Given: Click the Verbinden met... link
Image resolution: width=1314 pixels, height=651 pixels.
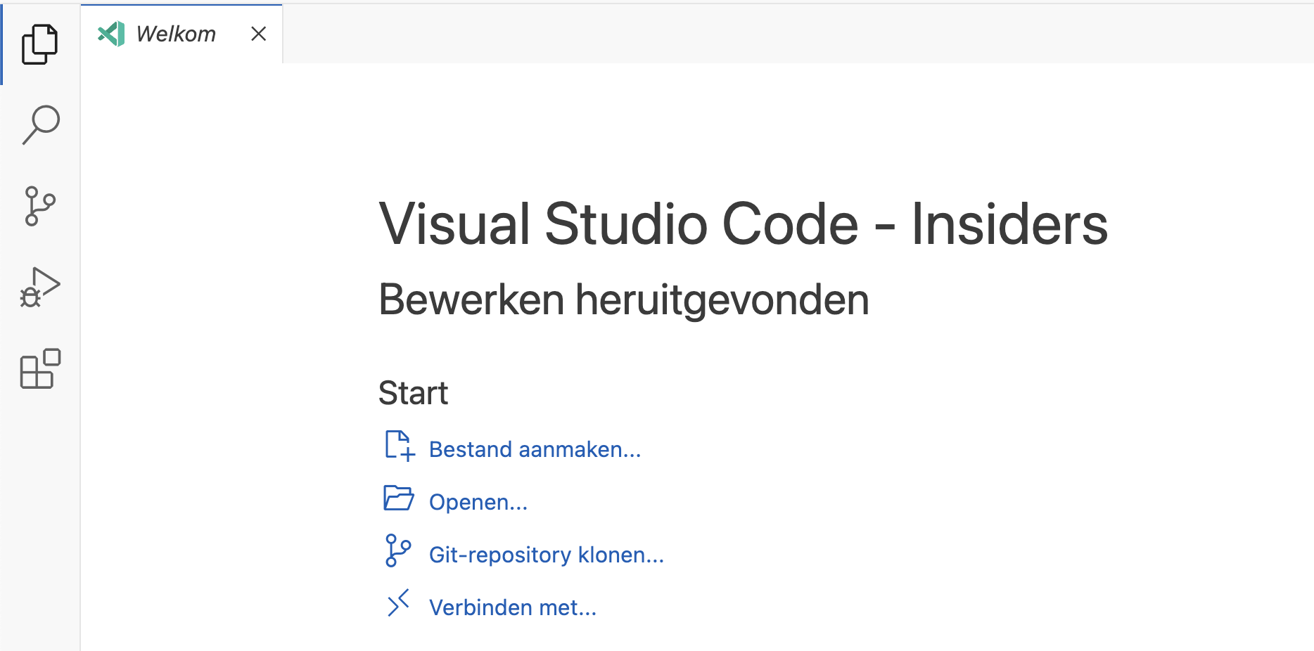Looking at the screenshot, I should 513,607.
